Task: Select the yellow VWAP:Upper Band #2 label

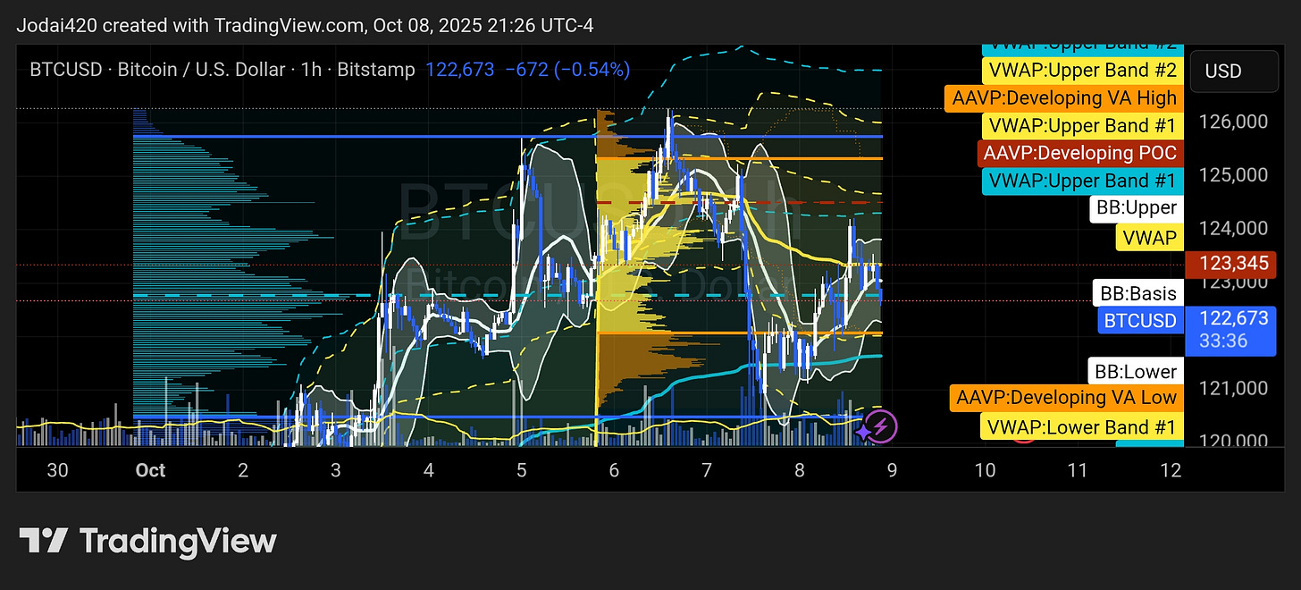Action: click(x=1083, y=71)
